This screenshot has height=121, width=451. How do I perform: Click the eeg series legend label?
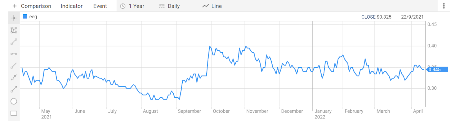[33, 17]
